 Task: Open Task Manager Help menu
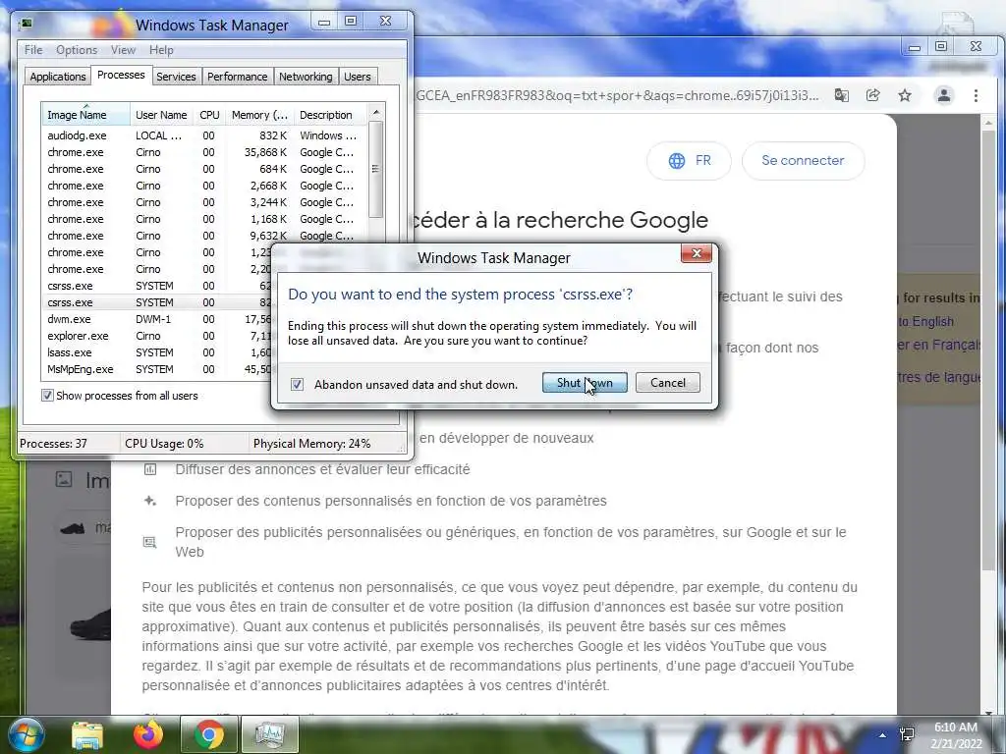161,49
